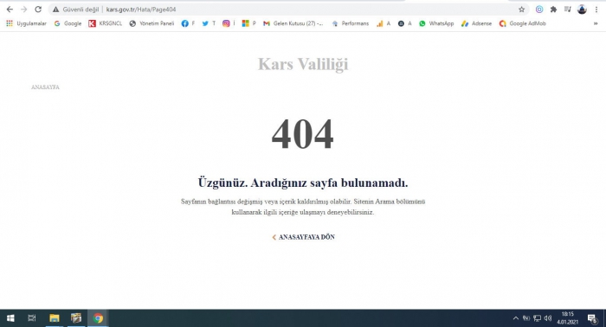Expand the hidden bookmarks overflow chevron
Viewport: 606px width, 327px height.
596,23
